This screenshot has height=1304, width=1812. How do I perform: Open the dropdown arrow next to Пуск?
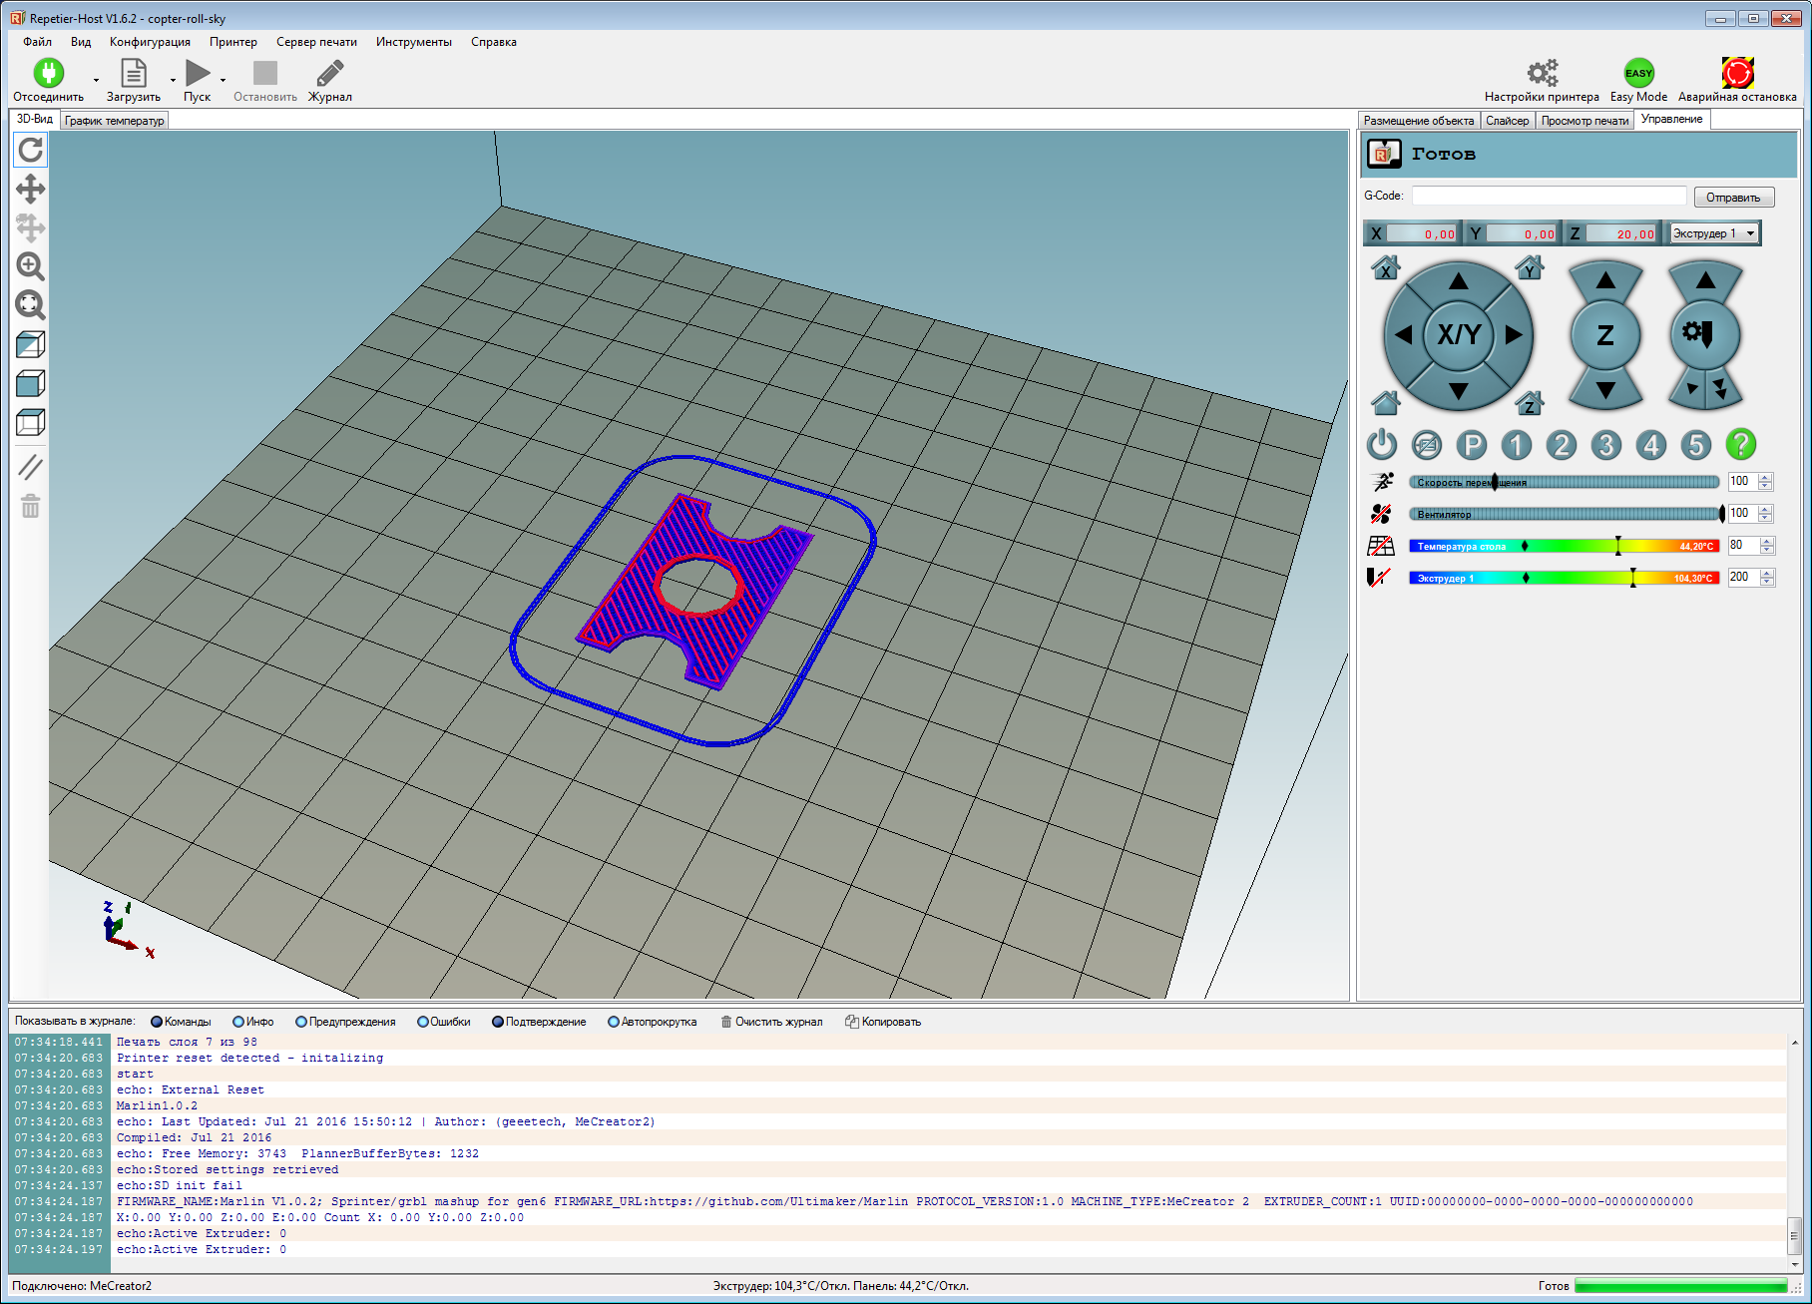point(223,80)
